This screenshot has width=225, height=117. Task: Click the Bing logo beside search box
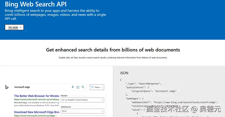(7, 87)
